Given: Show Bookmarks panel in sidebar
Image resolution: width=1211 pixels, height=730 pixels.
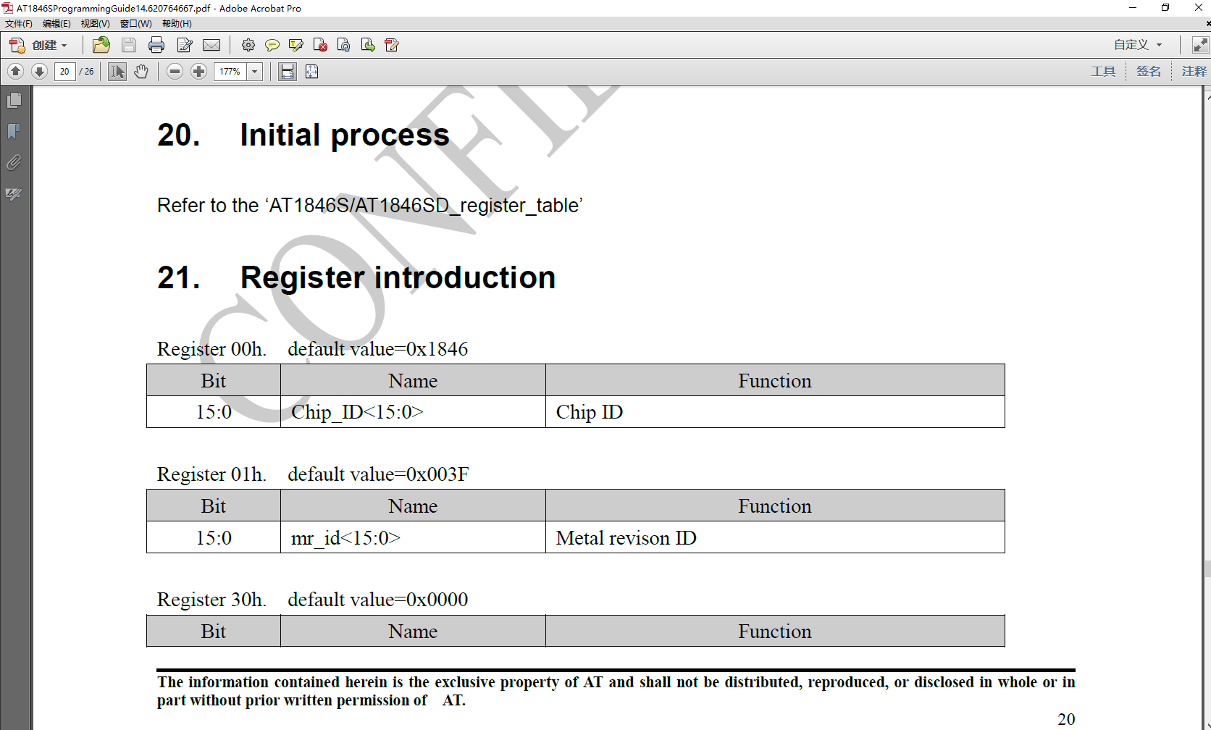Looking at the screenshot, I should click(x=14, y=131).
